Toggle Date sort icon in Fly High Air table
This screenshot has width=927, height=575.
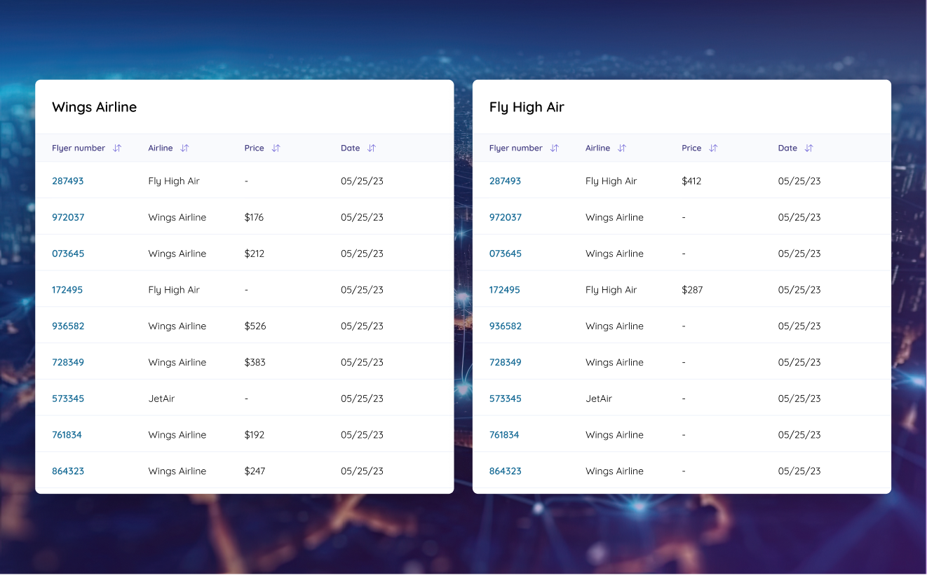coord(809,148)
